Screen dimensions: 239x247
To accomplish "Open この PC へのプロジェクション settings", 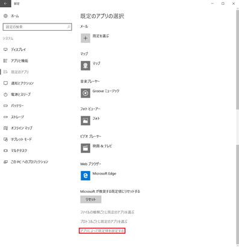I will click(29, 162).
